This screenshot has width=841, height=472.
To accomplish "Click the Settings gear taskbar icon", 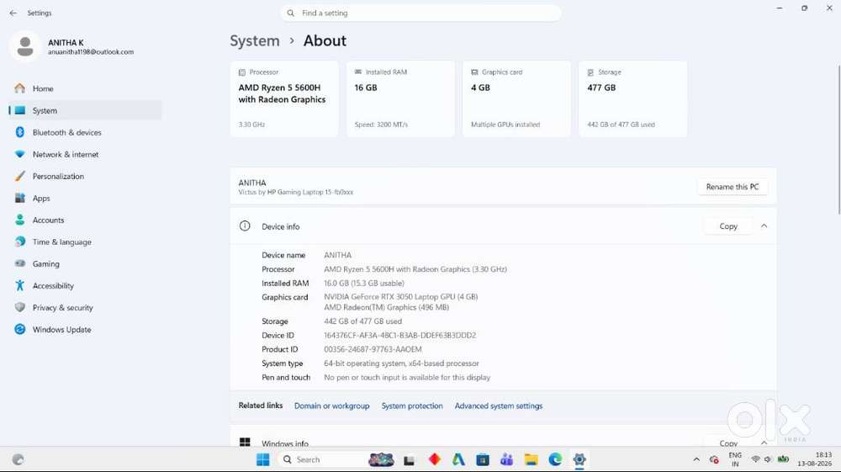I will coord(579,459).
